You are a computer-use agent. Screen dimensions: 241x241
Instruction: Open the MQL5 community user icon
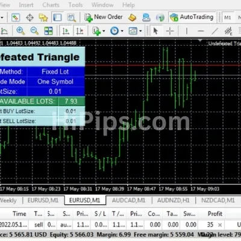146,17
